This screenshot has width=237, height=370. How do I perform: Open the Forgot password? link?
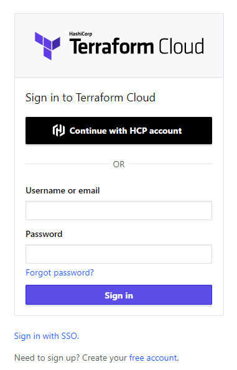click(x=60, y=273)
